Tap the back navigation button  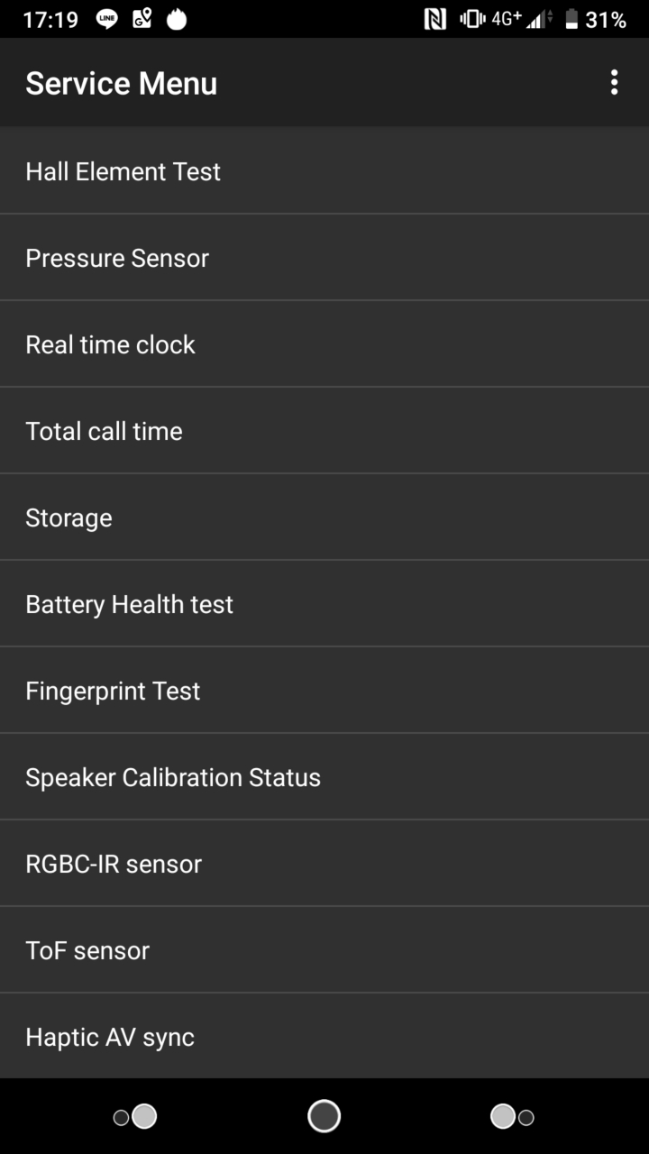(x=135, y=1116)
